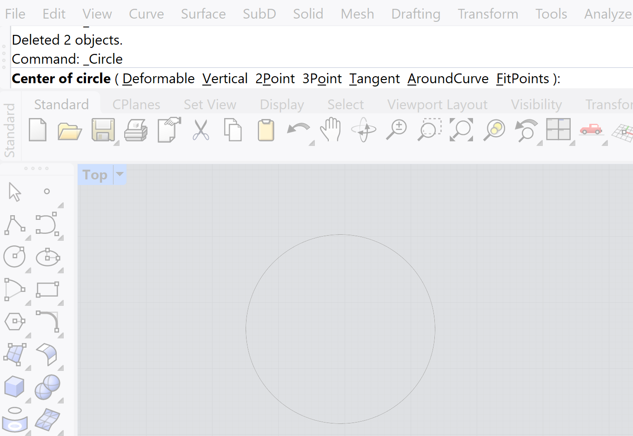This screenshot has height=436, width=633.
Task: Switch to the Viewport Layout tab
Action: 437,105
